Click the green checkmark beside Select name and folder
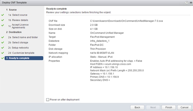Image resolution: width=193 pixels, height=111 pixels. pos(3,37)
